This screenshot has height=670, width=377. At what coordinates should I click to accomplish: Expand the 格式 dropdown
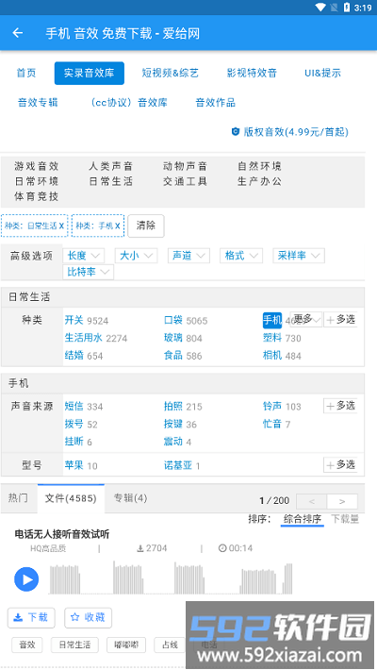pos(241,256)
